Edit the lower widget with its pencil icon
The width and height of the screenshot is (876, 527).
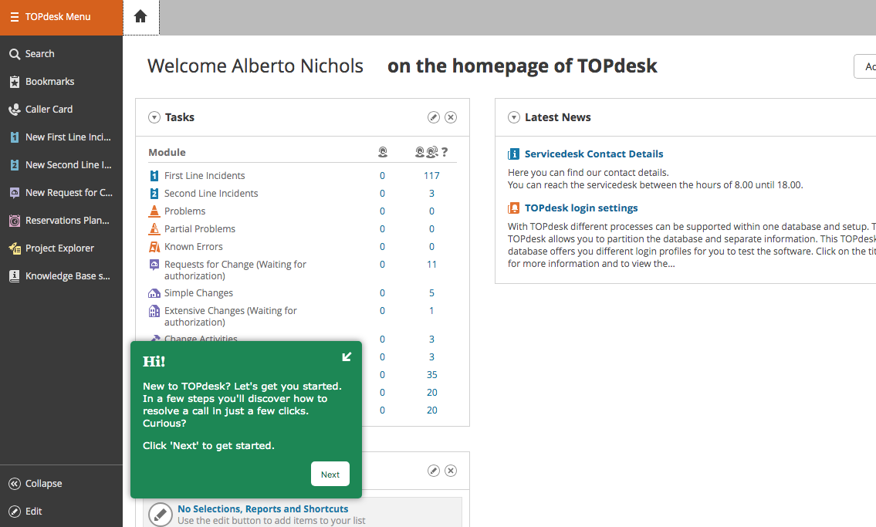434,471
